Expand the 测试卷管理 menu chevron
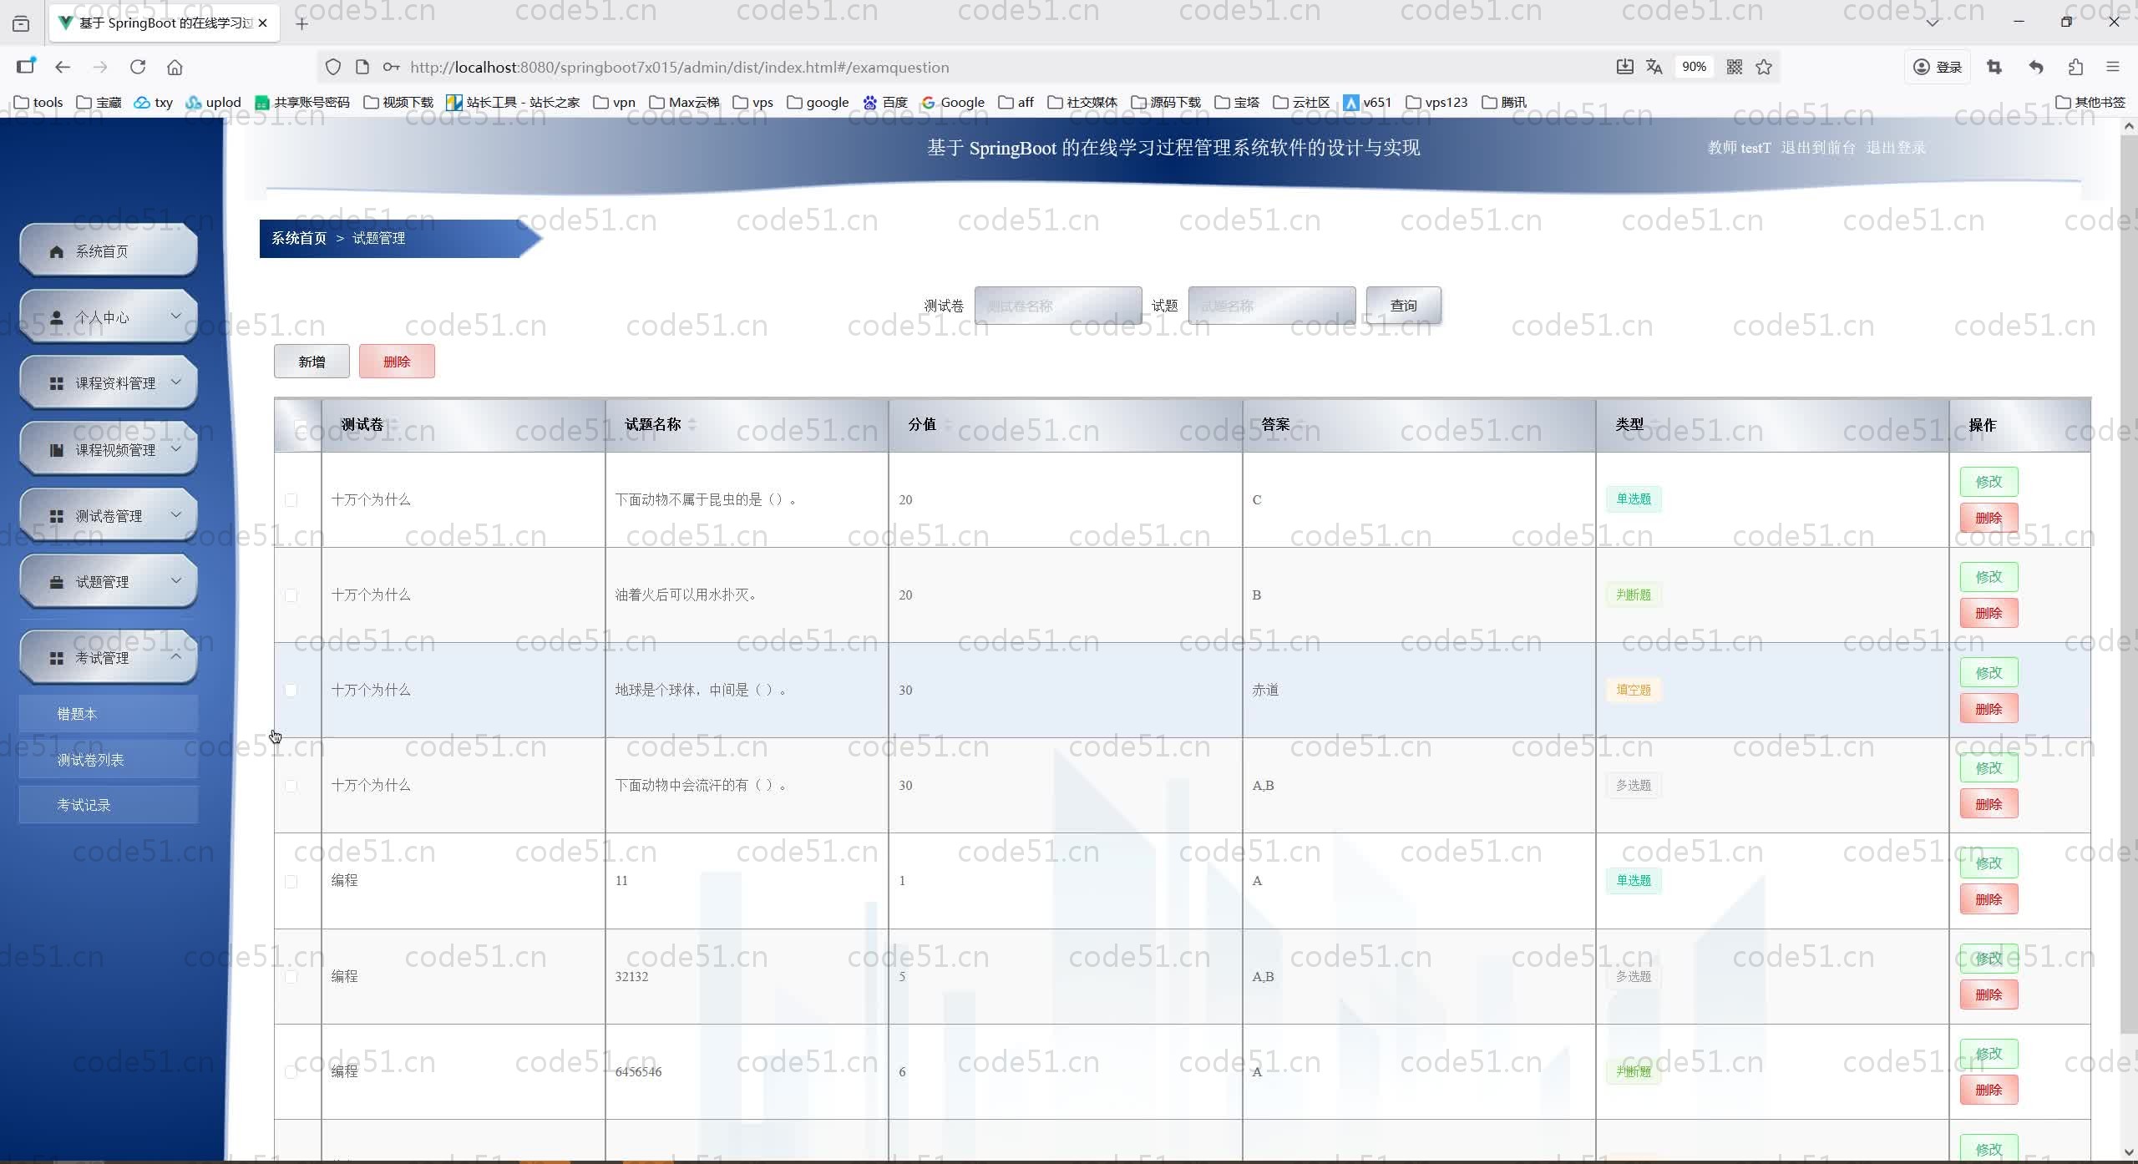The width and height of the screenshot is (2138, 1164). 176,514
